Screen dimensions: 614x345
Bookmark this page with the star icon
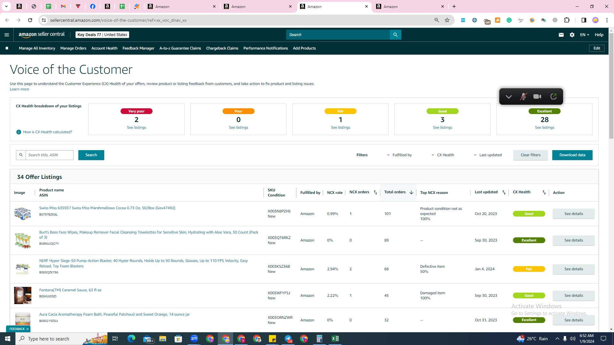pyautogui.click(x=447, y=20)
